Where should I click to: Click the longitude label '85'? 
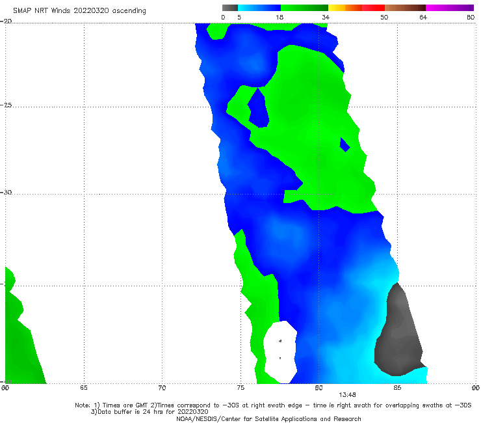coord(397,388)
